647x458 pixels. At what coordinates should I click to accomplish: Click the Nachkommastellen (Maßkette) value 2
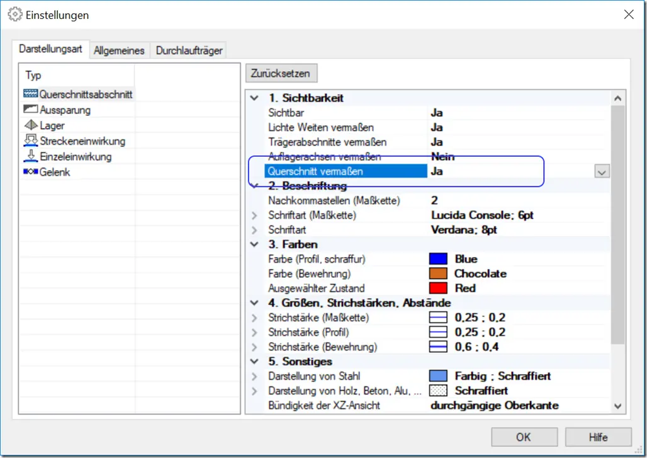tap(434, 201)
